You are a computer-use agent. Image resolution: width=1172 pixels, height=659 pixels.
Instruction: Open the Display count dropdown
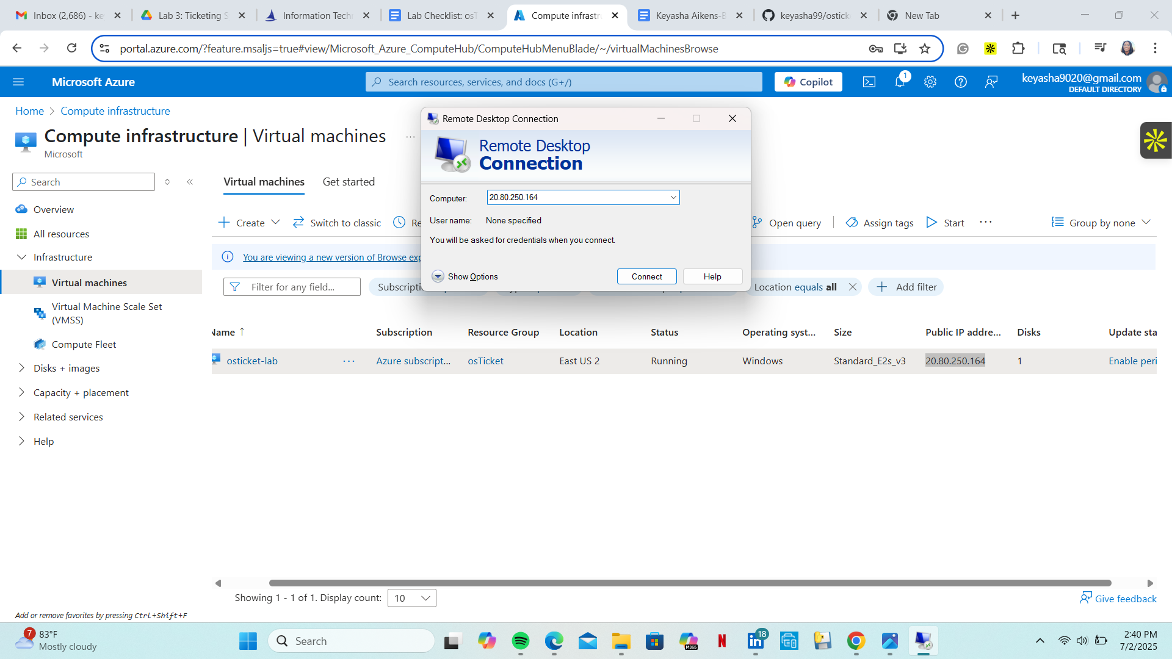(412, 598)
